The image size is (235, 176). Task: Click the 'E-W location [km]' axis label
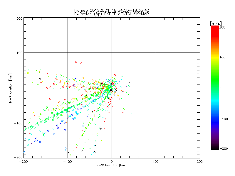(x=111, y=165)
